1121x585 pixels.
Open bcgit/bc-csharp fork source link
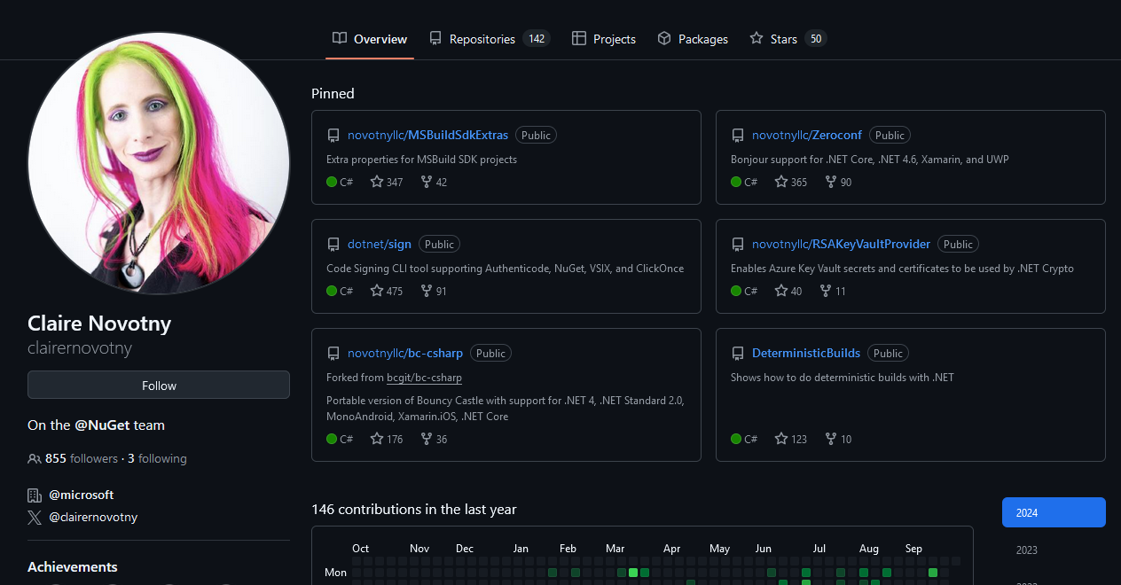(x=424, y=378)
